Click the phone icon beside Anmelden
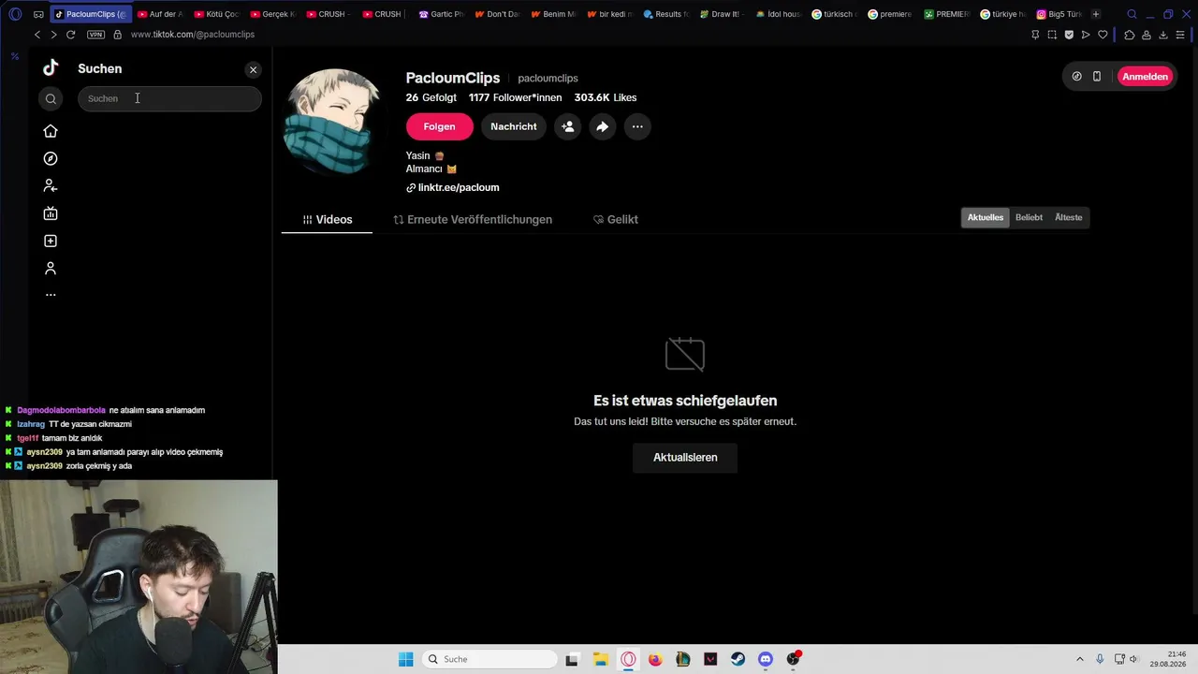 1097,77
